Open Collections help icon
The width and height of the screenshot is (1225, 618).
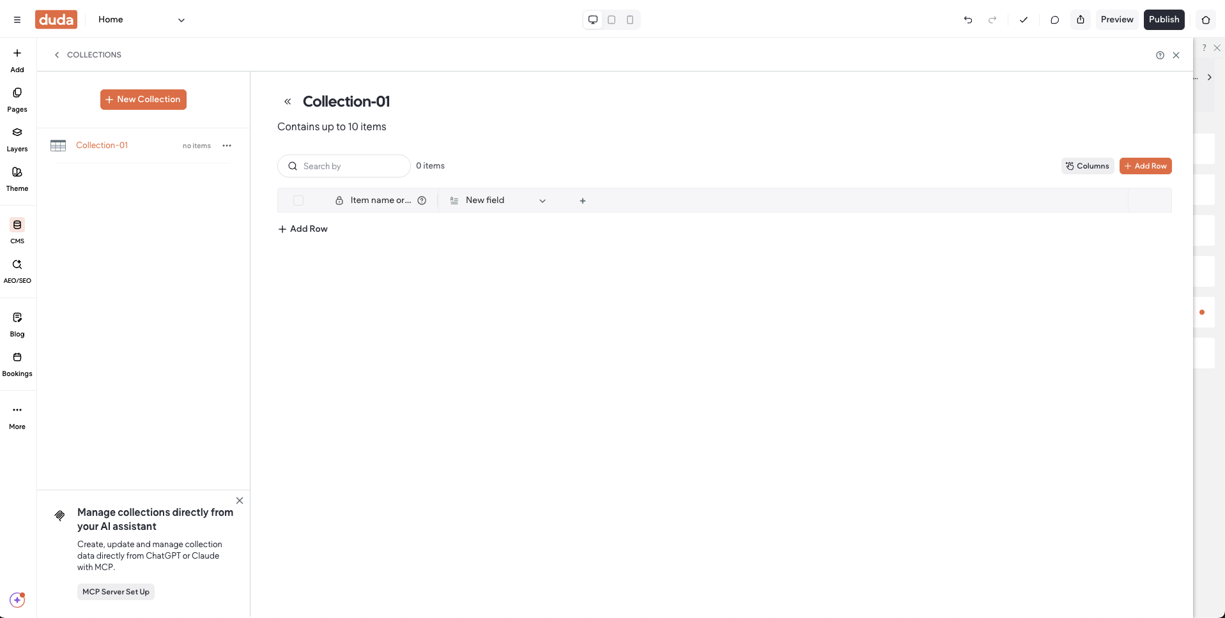[1160, 56]
